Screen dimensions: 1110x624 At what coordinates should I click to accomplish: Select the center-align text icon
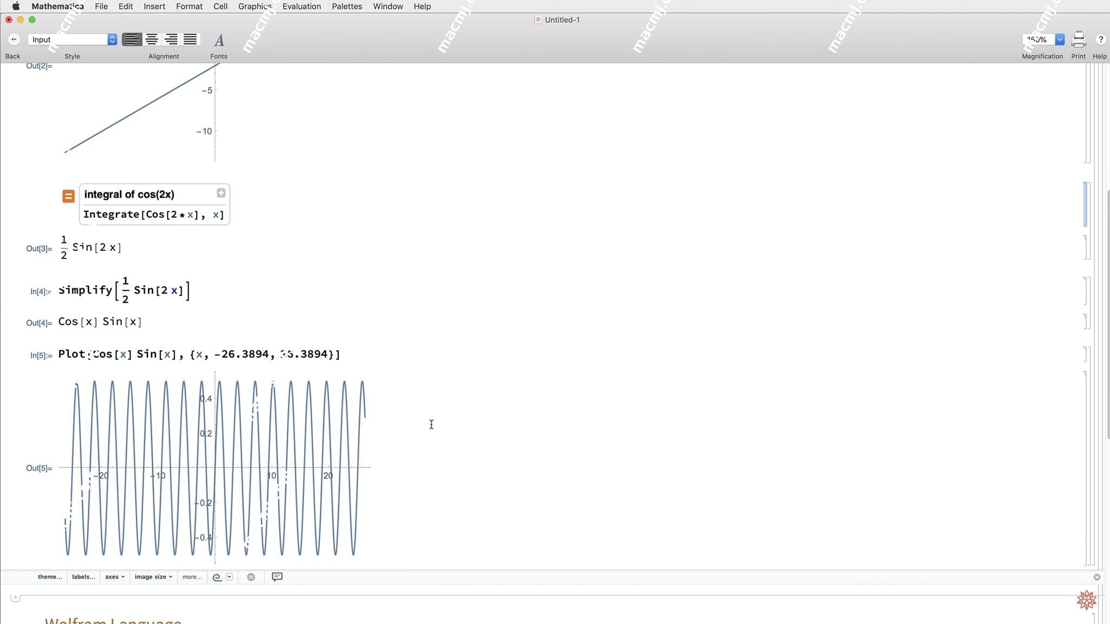click(150, 39)
